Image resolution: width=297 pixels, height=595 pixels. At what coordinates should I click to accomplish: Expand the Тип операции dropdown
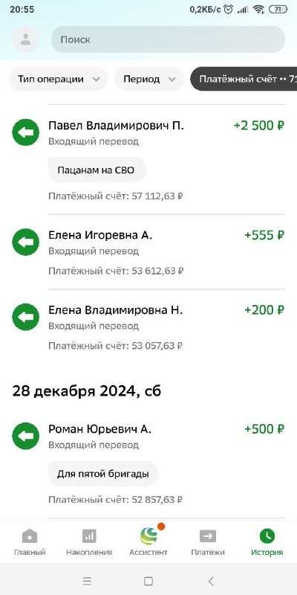pos(59,79)
